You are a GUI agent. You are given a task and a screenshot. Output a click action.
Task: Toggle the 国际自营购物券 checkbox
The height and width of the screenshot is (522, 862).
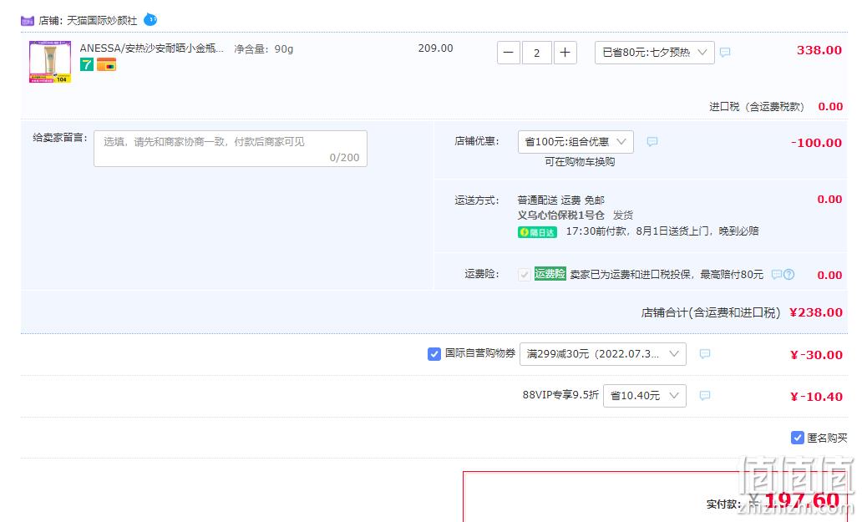[x=434, y=354]
